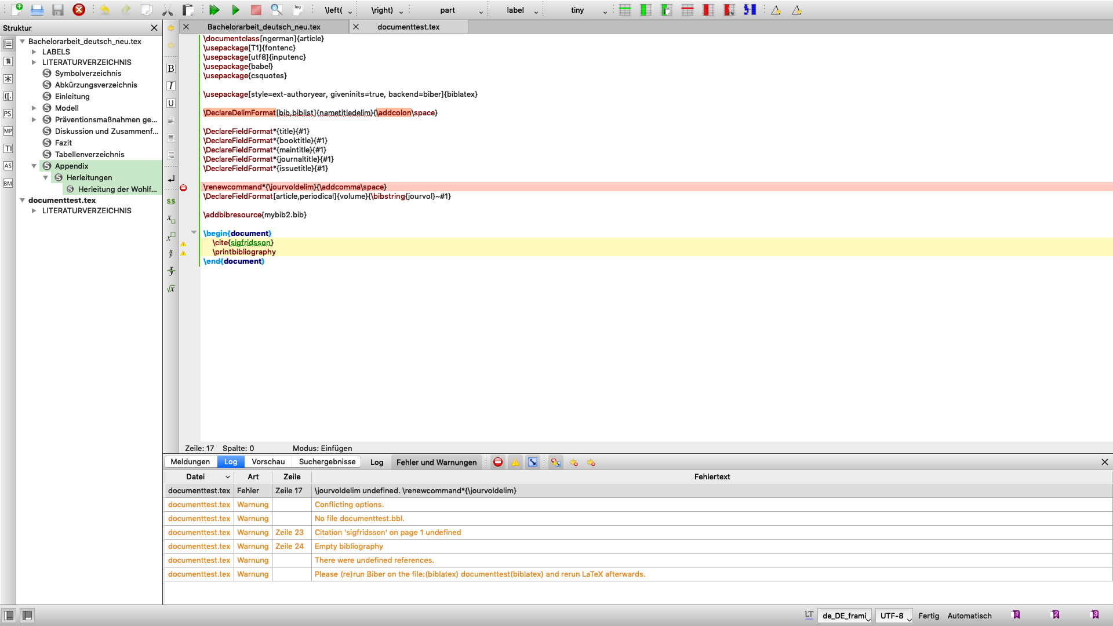Image resolution: width=1113 pixels, height=626 pixels.
Task: Apply underline with the U icon
Action: 171,103
